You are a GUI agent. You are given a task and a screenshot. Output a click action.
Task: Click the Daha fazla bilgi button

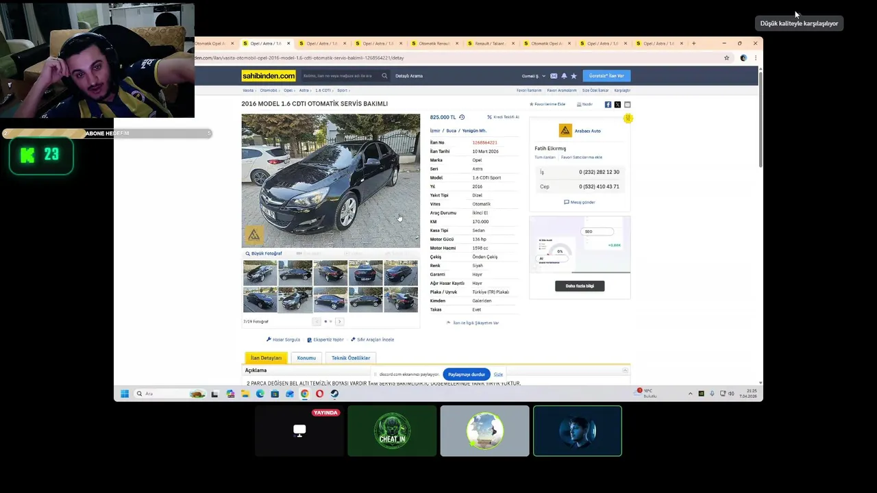(580, 286)
